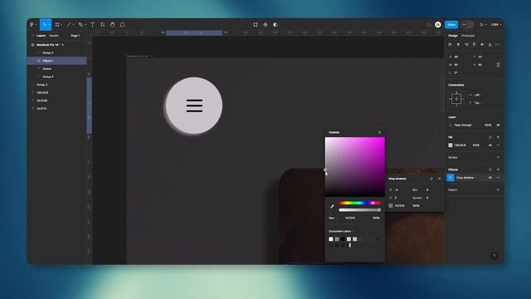Click the Align left icon
Viewport: 531px width, 299px height.
tap(450, 44)
